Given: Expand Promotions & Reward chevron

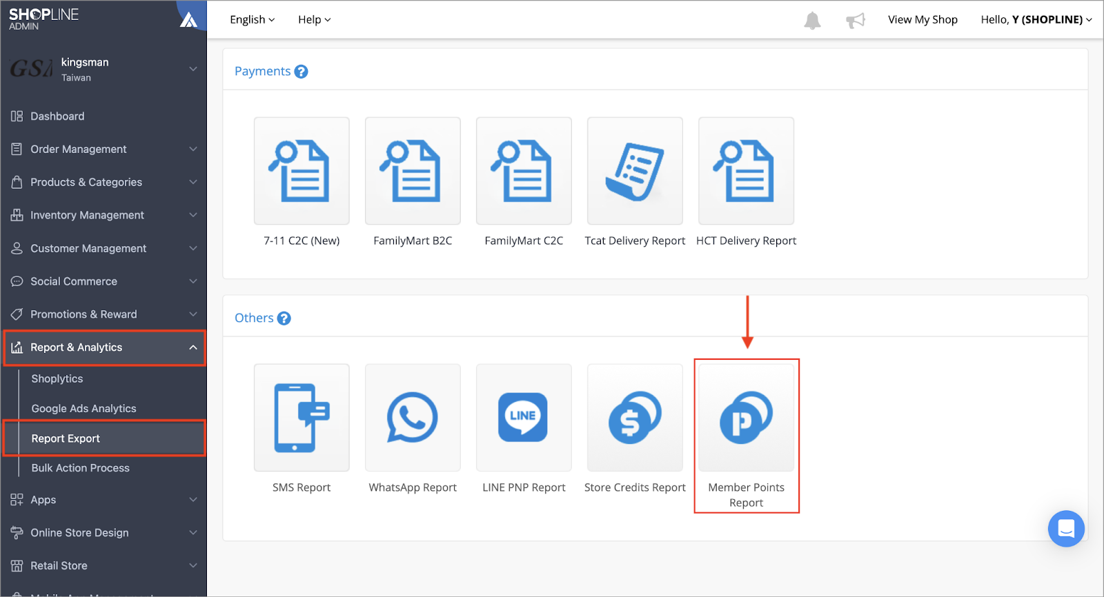Looking at the screenshot, I should [193, 314].
